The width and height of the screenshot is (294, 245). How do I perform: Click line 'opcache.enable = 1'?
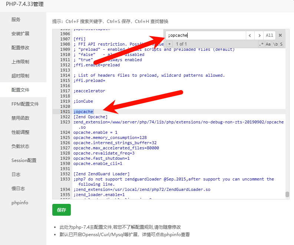pos(95,132)
